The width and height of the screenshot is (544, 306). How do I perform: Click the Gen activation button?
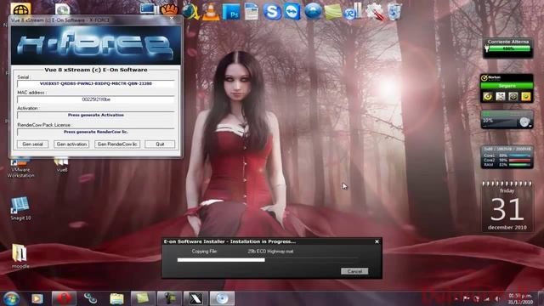(x=71, y=144)
